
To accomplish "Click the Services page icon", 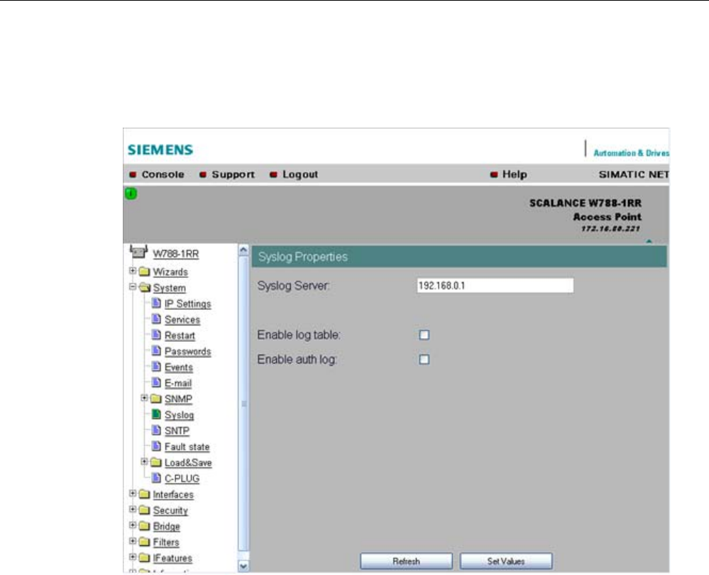I will (x=156, y=319).
